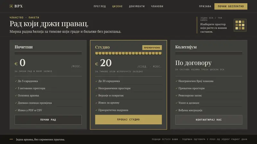Viewport: 257px width, 144px height.
Task: Click the gold grid mosaic icon
Action: pyautogui.click(x=240, y=25)
